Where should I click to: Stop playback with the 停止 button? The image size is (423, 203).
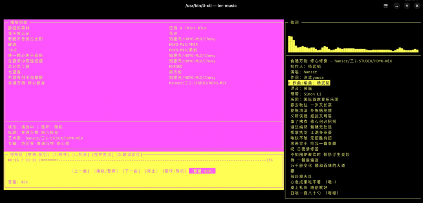151,171
